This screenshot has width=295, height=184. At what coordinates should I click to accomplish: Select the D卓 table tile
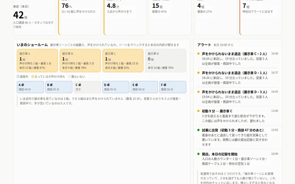pyautogui.click(x=116, y=87)
